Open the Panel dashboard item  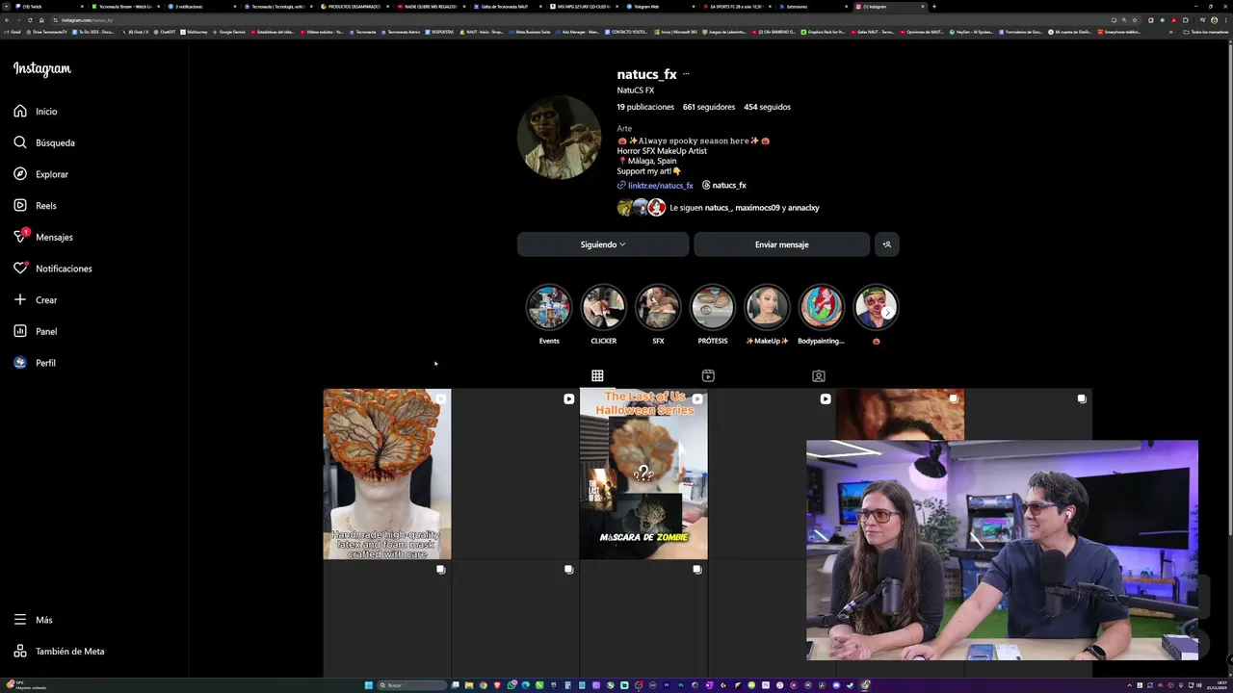pos(36,331)
